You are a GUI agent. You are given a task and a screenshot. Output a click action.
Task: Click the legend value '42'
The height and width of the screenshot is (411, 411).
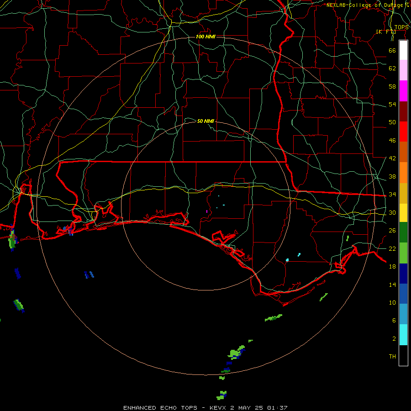point(392,158)
